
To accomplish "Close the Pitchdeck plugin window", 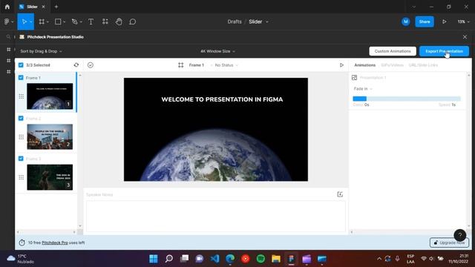I will (x=465, y=37).
